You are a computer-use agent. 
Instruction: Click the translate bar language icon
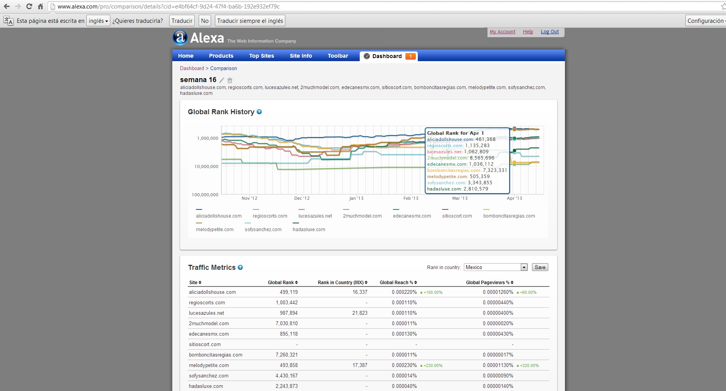click(x=8, y=21)
